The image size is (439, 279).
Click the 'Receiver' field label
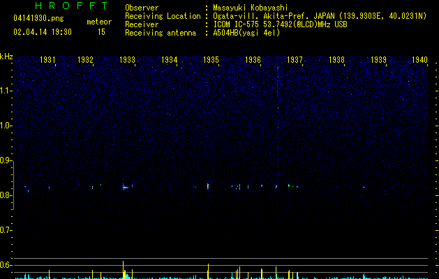(x=142, y=24)
